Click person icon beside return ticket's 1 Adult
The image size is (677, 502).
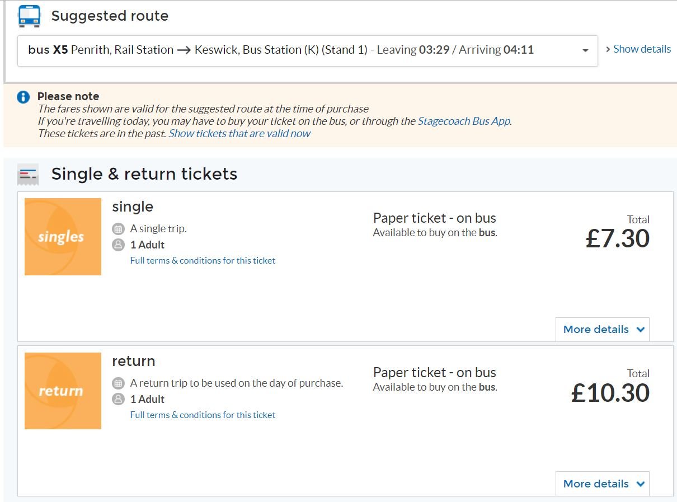click(118, 399)
